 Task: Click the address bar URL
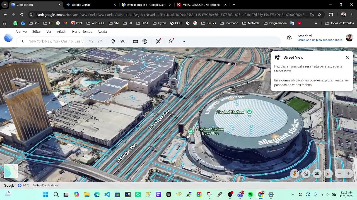pyautogui.click(x=171, y=15)
